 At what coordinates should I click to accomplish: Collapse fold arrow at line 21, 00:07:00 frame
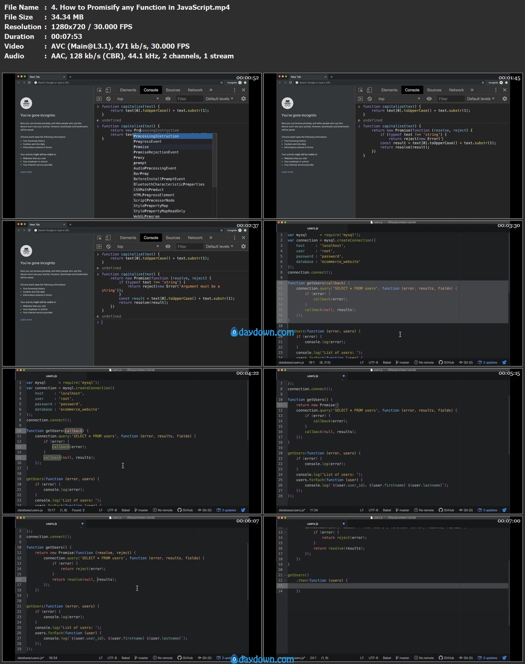285,575
